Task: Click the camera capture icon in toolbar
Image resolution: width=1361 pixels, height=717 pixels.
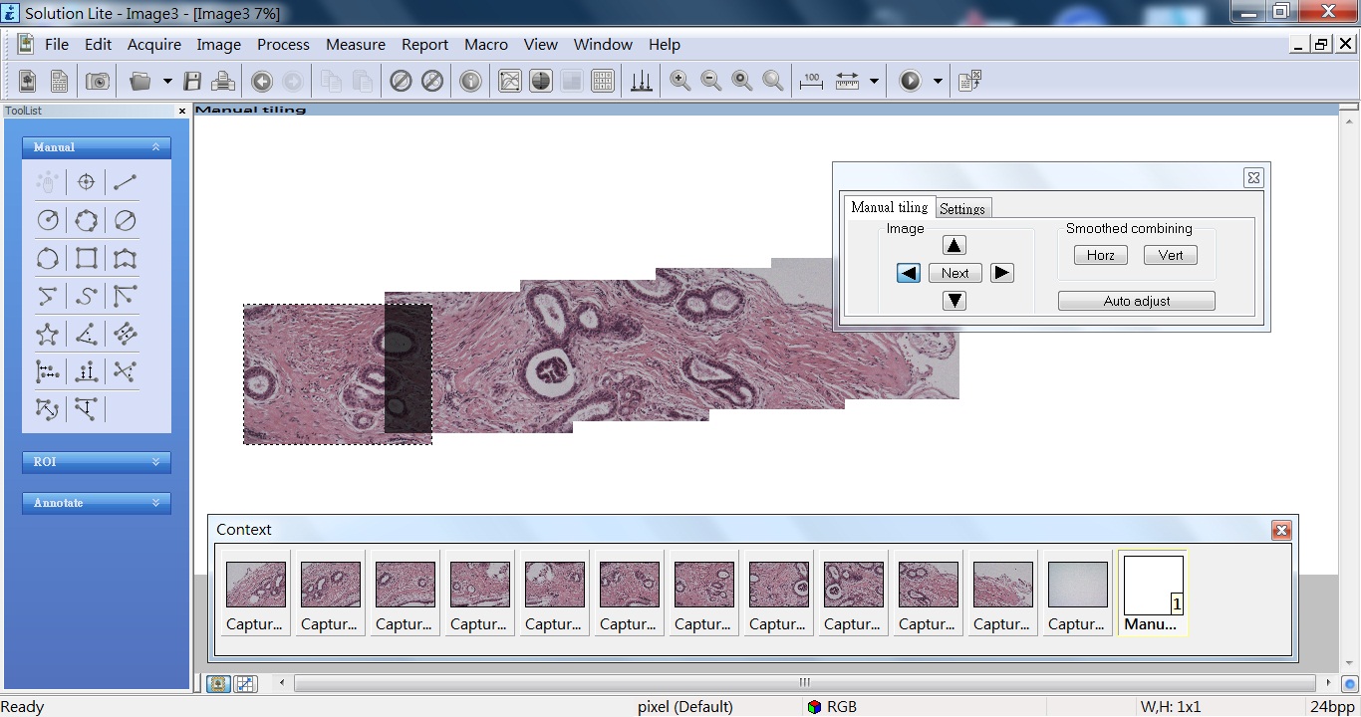Action: pyautogui.click(x=98, y=82)
